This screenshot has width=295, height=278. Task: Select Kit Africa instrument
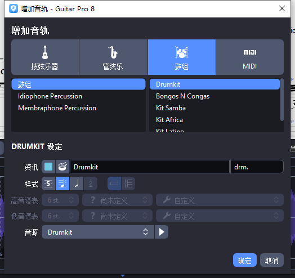(214, 120)
